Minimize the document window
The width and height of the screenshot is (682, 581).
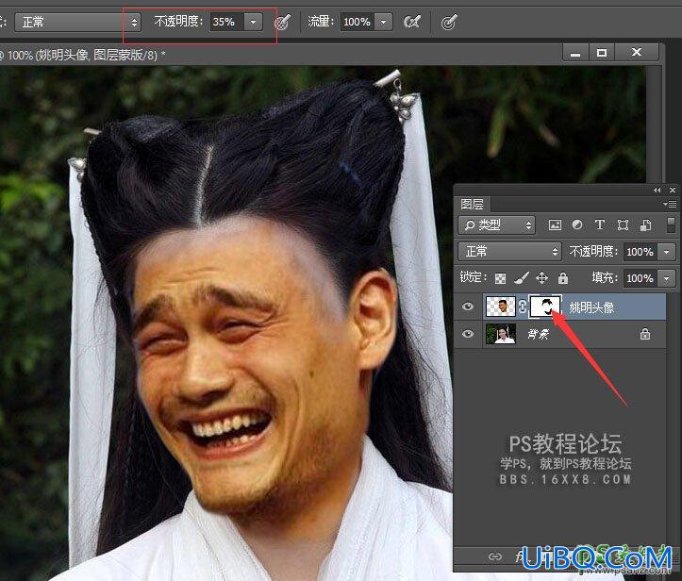tap(575, 53)
